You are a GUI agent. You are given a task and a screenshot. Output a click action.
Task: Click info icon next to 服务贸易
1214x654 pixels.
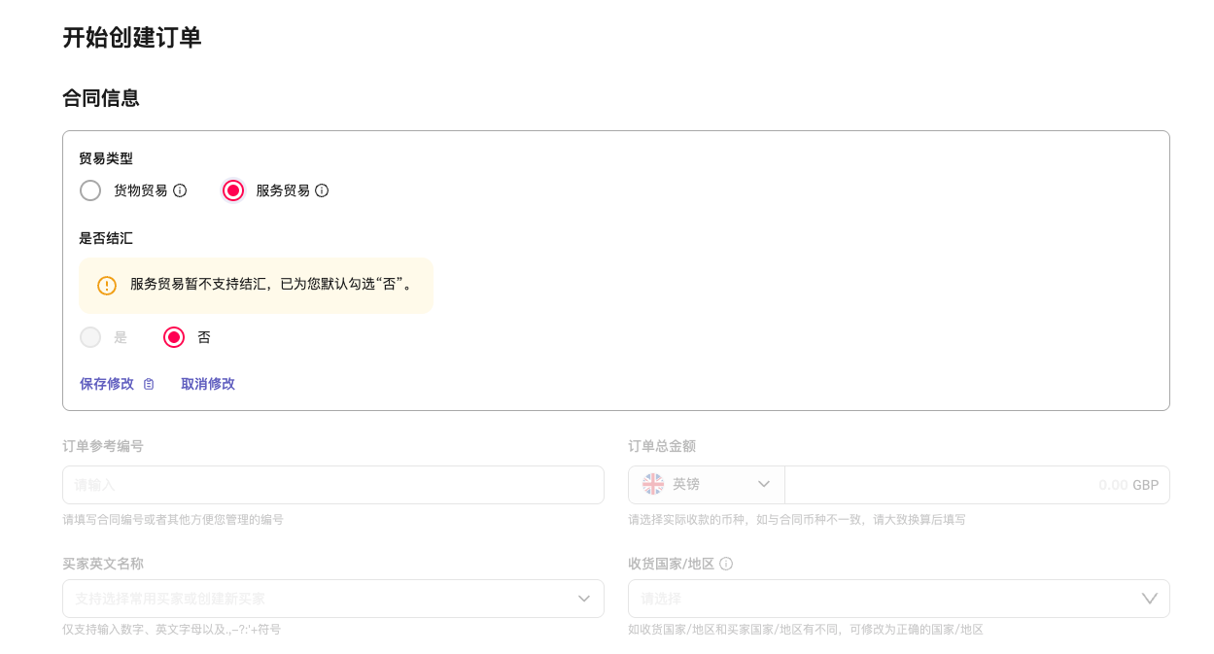coord(322,190)
